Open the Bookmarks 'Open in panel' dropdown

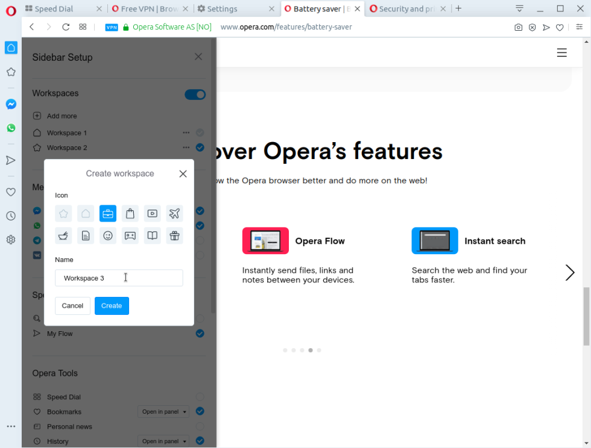pyautogui.click(x=163, y=411)
